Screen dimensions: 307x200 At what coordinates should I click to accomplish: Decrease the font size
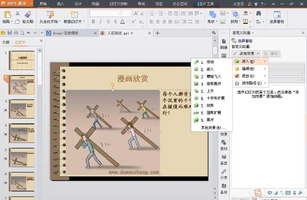[142, 14]
